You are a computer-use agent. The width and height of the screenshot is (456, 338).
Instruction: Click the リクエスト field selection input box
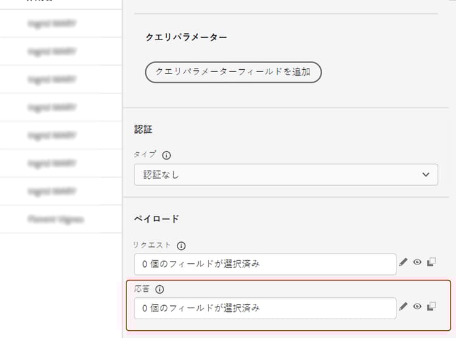[x=265, y=264]
